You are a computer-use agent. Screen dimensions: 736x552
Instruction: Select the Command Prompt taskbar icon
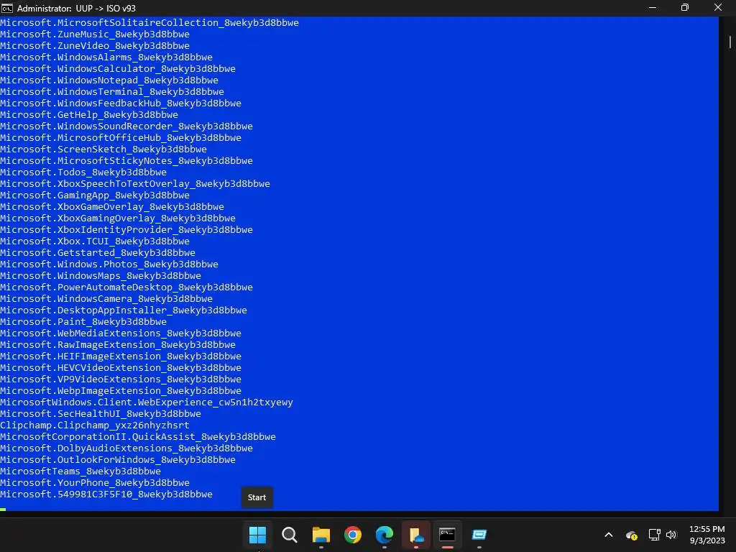pos(447,535)
